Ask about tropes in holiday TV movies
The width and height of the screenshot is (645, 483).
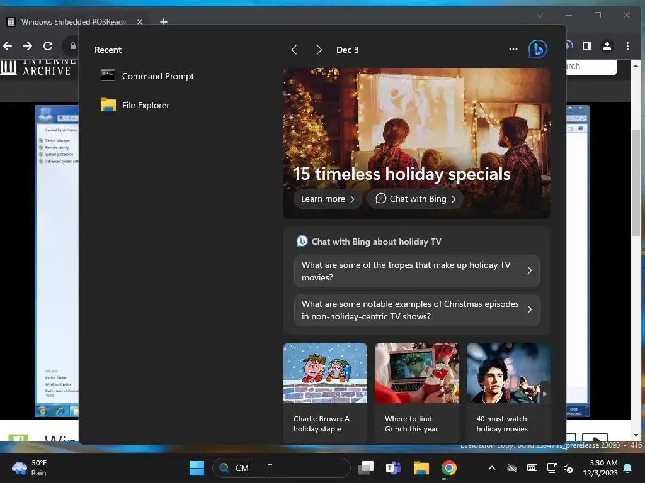417,271
